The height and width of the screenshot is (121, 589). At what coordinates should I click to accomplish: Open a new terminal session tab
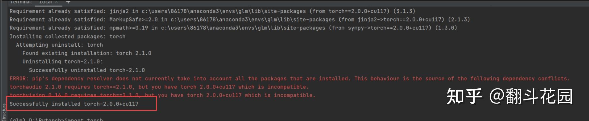(68, 2)
